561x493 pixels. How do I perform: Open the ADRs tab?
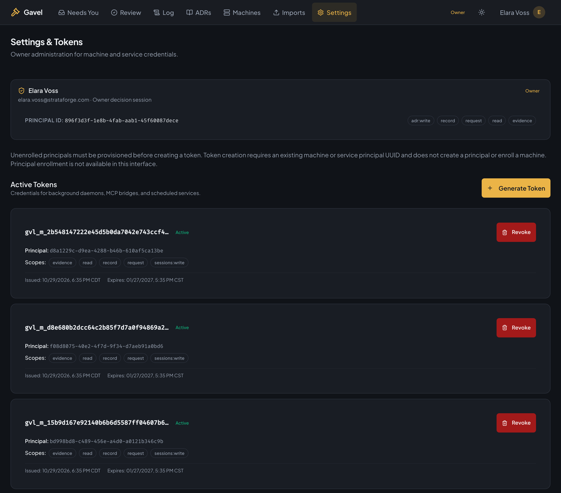(x=199, y=12)
